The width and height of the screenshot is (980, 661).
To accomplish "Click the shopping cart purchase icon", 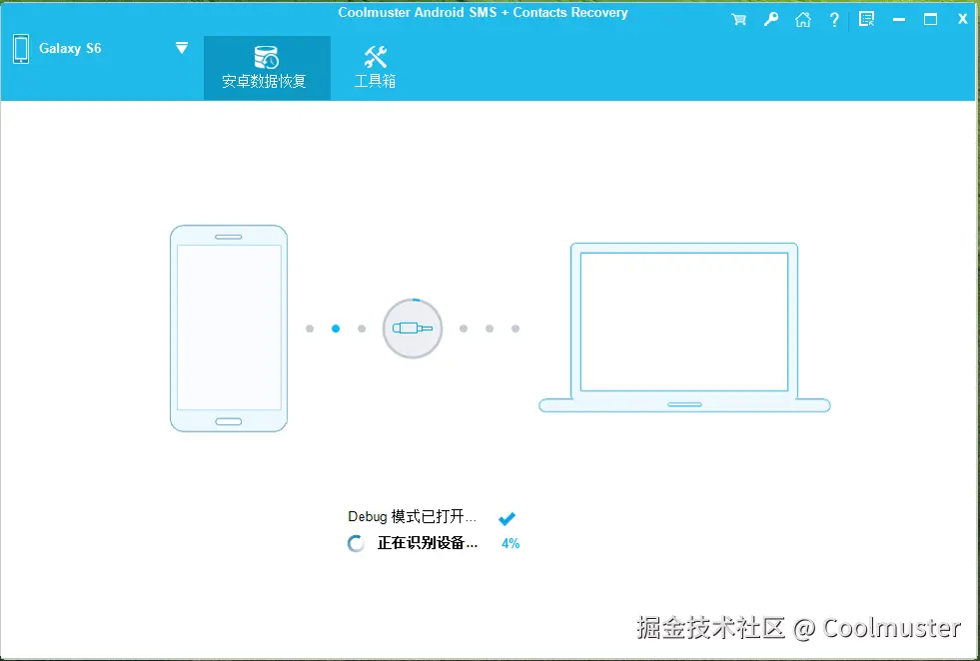I will pyautogui.click(x=739, y=19).
